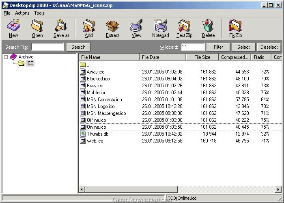Open the Tools menu

(39, 13)
